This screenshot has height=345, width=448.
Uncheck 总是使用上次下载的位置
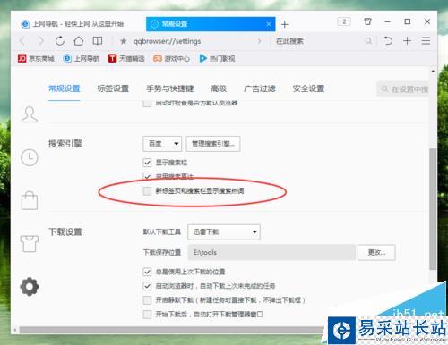[x=147, y=272]
